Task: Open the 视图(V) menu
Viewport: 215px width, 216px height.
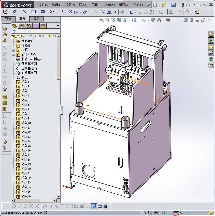Action: 70,5
